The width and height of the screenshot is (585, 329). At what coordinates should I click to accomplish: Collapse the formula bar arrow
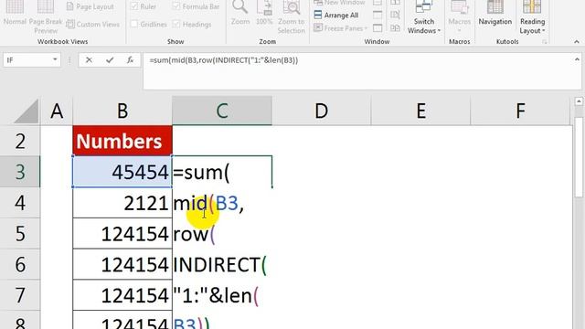click(x=577, y=59)
